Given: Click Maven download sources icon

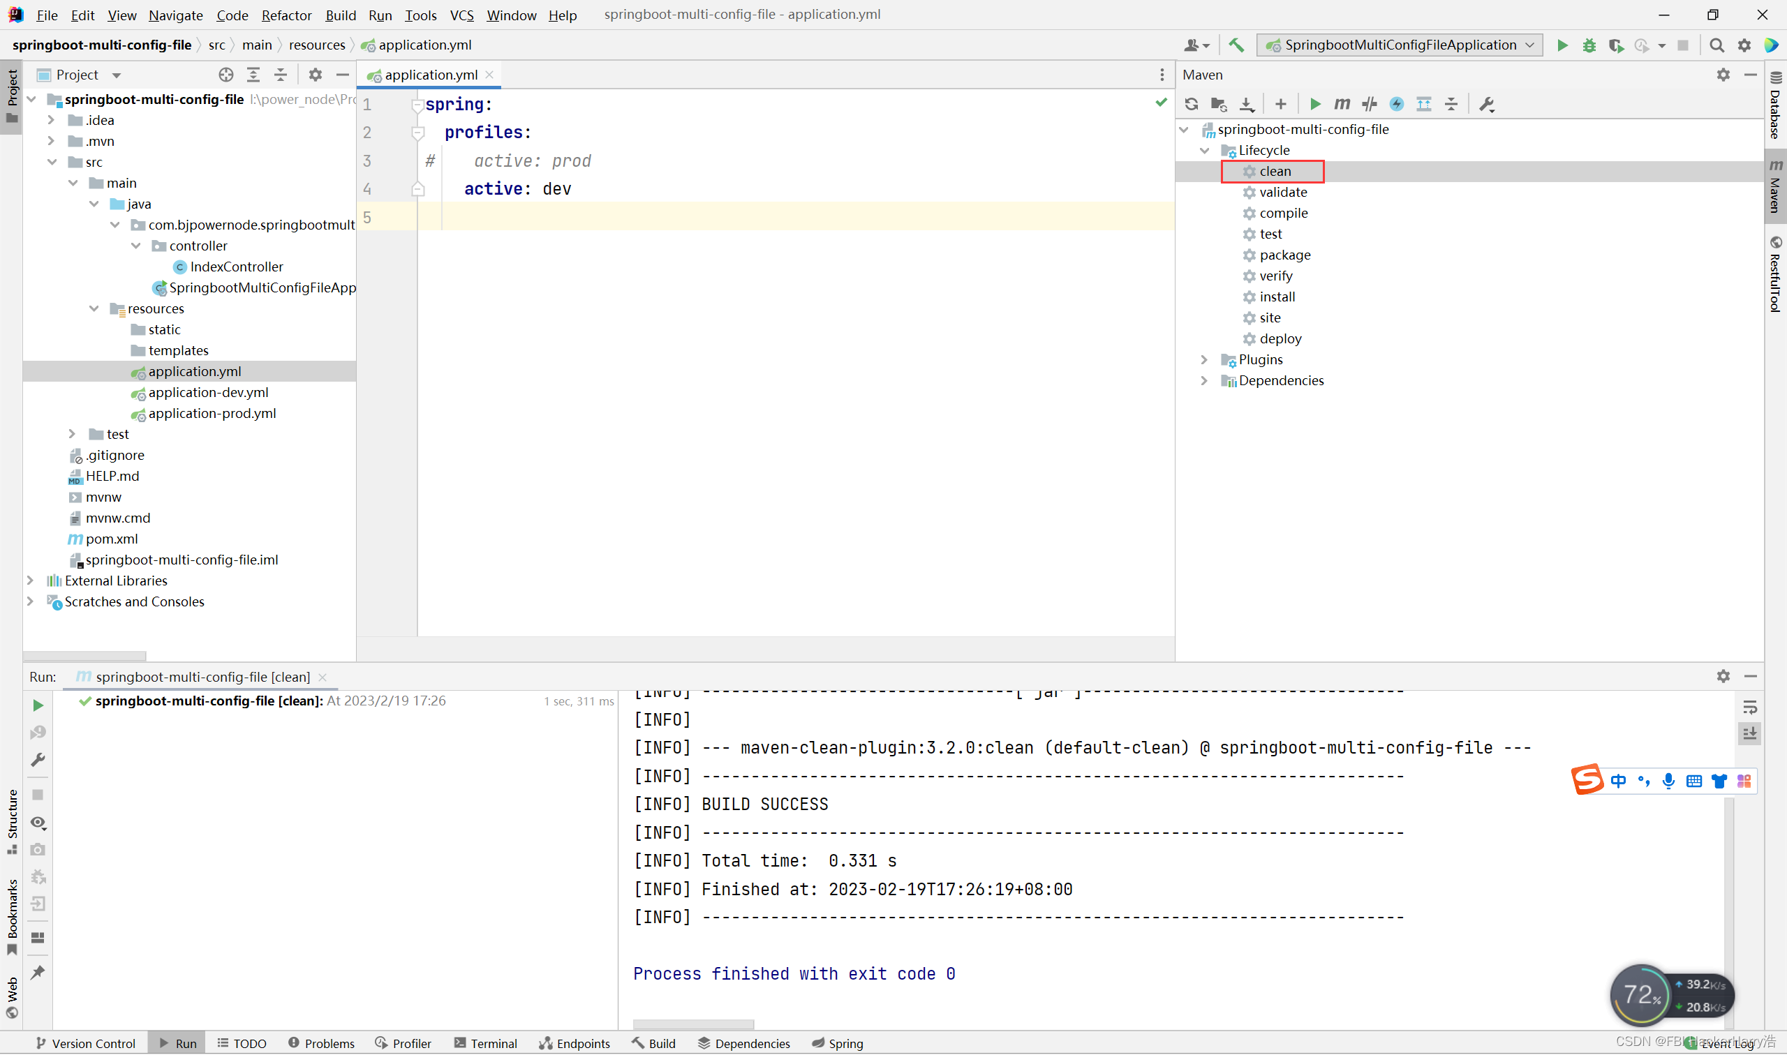Looking at the screenshot, I should coord(1247,105).
